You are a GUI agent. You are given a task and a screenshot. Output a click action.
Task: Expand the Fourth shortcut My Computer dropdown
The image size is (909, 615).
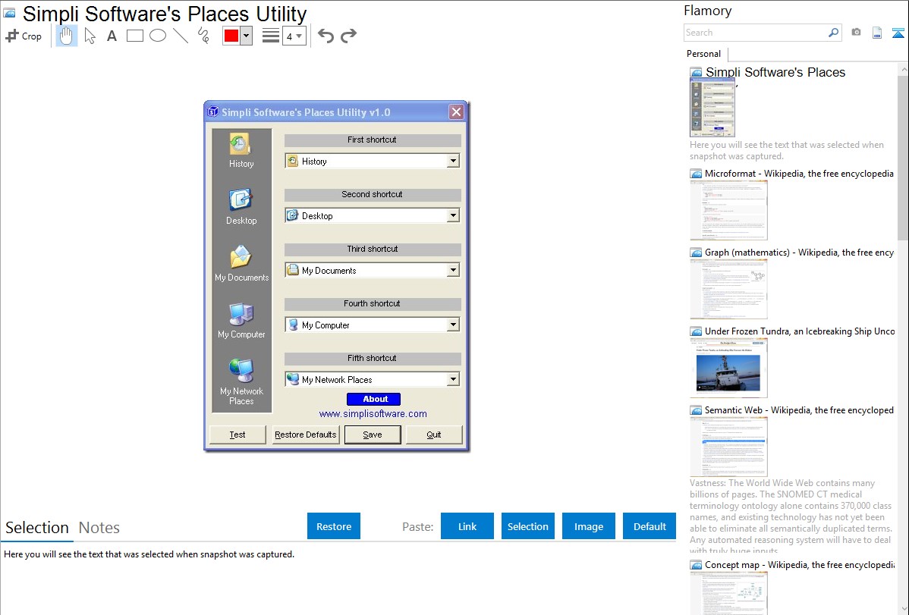453,325
